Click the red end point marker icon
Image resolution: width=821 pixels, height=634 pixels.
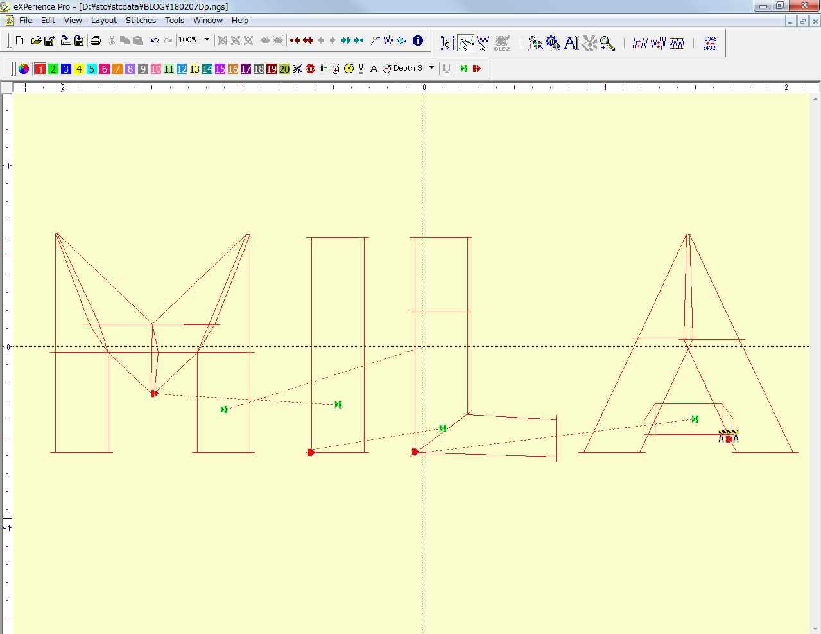pos(477,69)
